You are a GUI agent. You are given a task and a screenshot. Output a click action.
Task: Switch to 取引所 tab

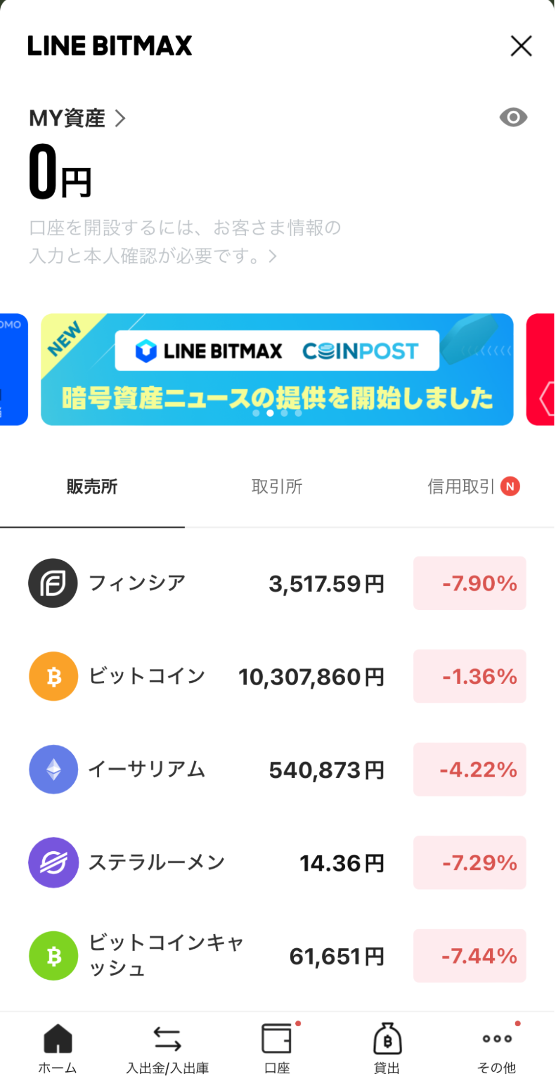pyautogui.click(x=277, y=487)
